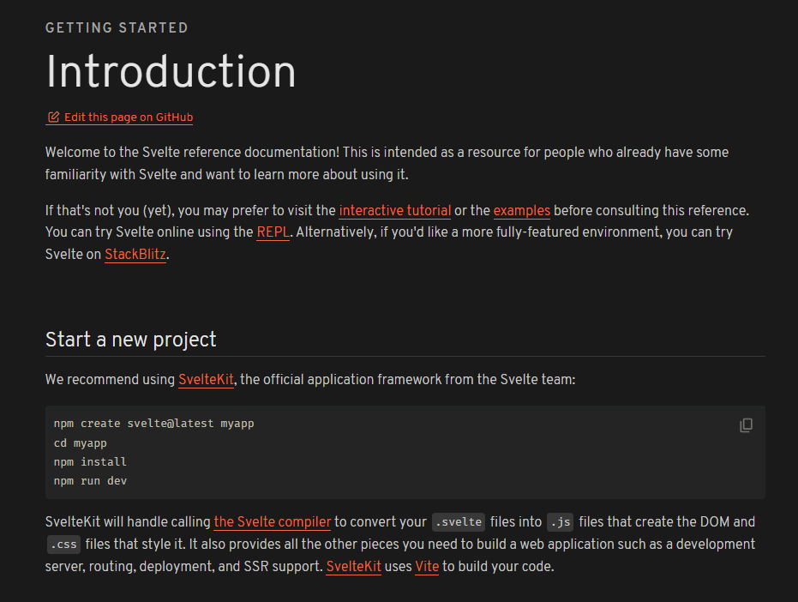Viewport: 798px width, 602px height.
Task: Follow the examples link
Action: click(522, 210)
